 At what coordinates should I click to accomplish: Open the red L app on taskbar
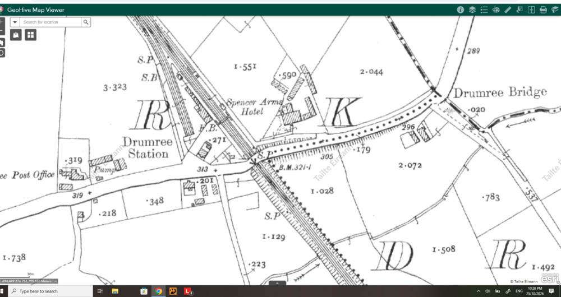[187, 291]
